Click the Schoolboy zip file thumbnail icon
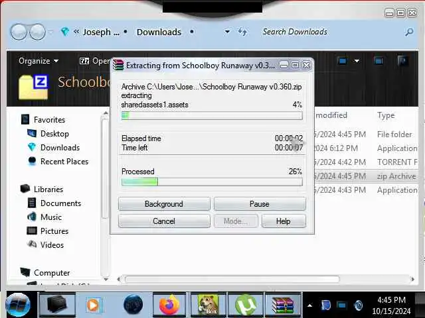 click(x=34, y=87)
